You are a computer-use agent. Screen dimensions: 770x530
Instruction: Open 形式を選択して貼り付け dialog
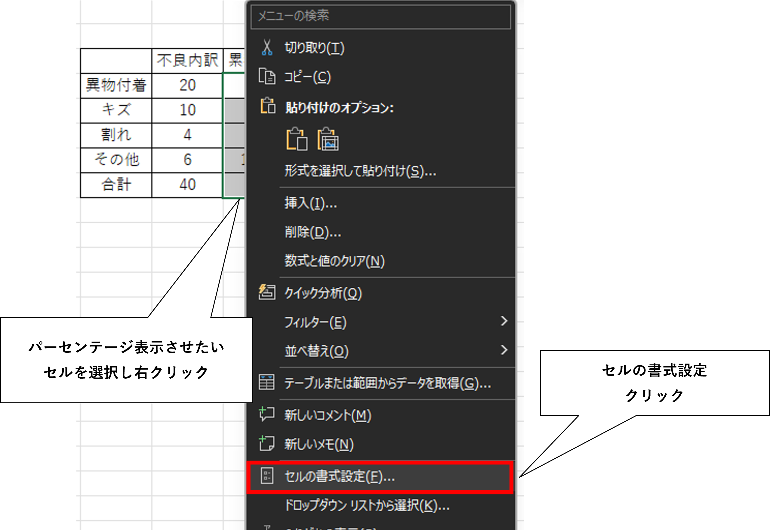click(360, 171)
